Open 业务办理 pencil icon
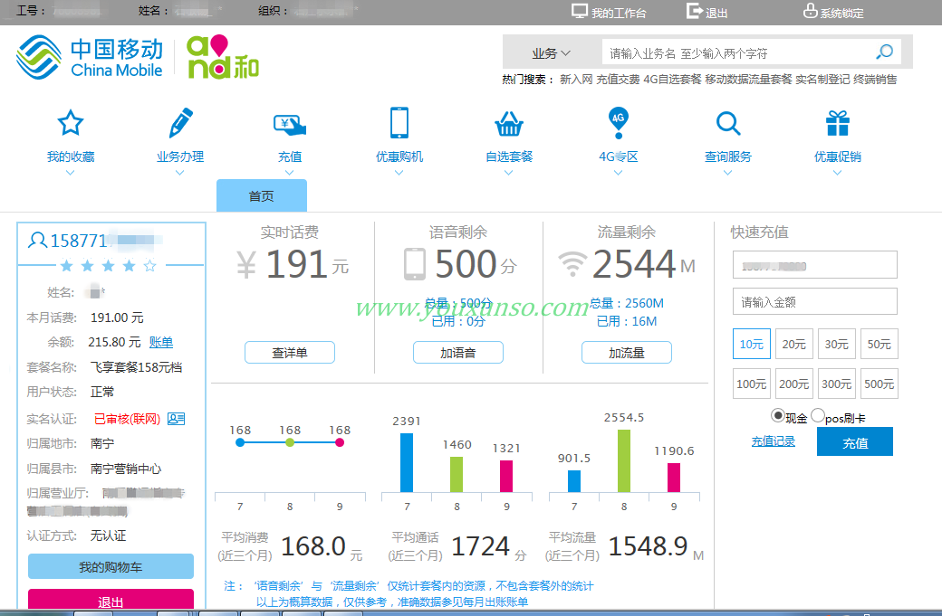The height and width of the screenshot is (616, 942). click(180, 123)
